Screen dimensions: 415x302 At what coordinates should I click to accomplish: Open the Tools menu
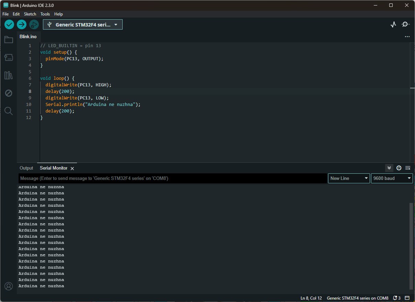pyautogui.click(x=45, y=14)
